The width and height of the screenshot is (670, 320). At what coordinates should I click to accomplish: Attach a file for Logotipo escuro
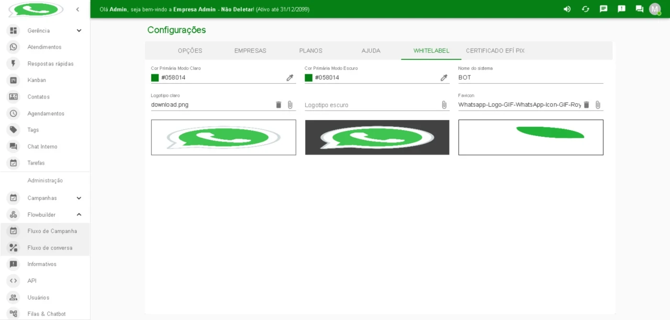(444, 105)
